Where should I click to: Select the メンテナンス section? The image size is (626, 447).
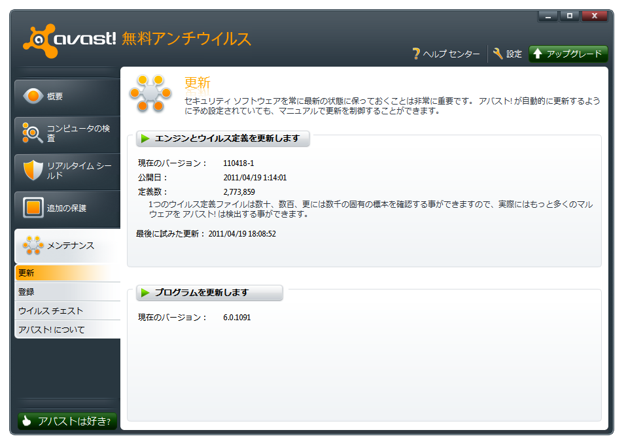tap(67, 246)
